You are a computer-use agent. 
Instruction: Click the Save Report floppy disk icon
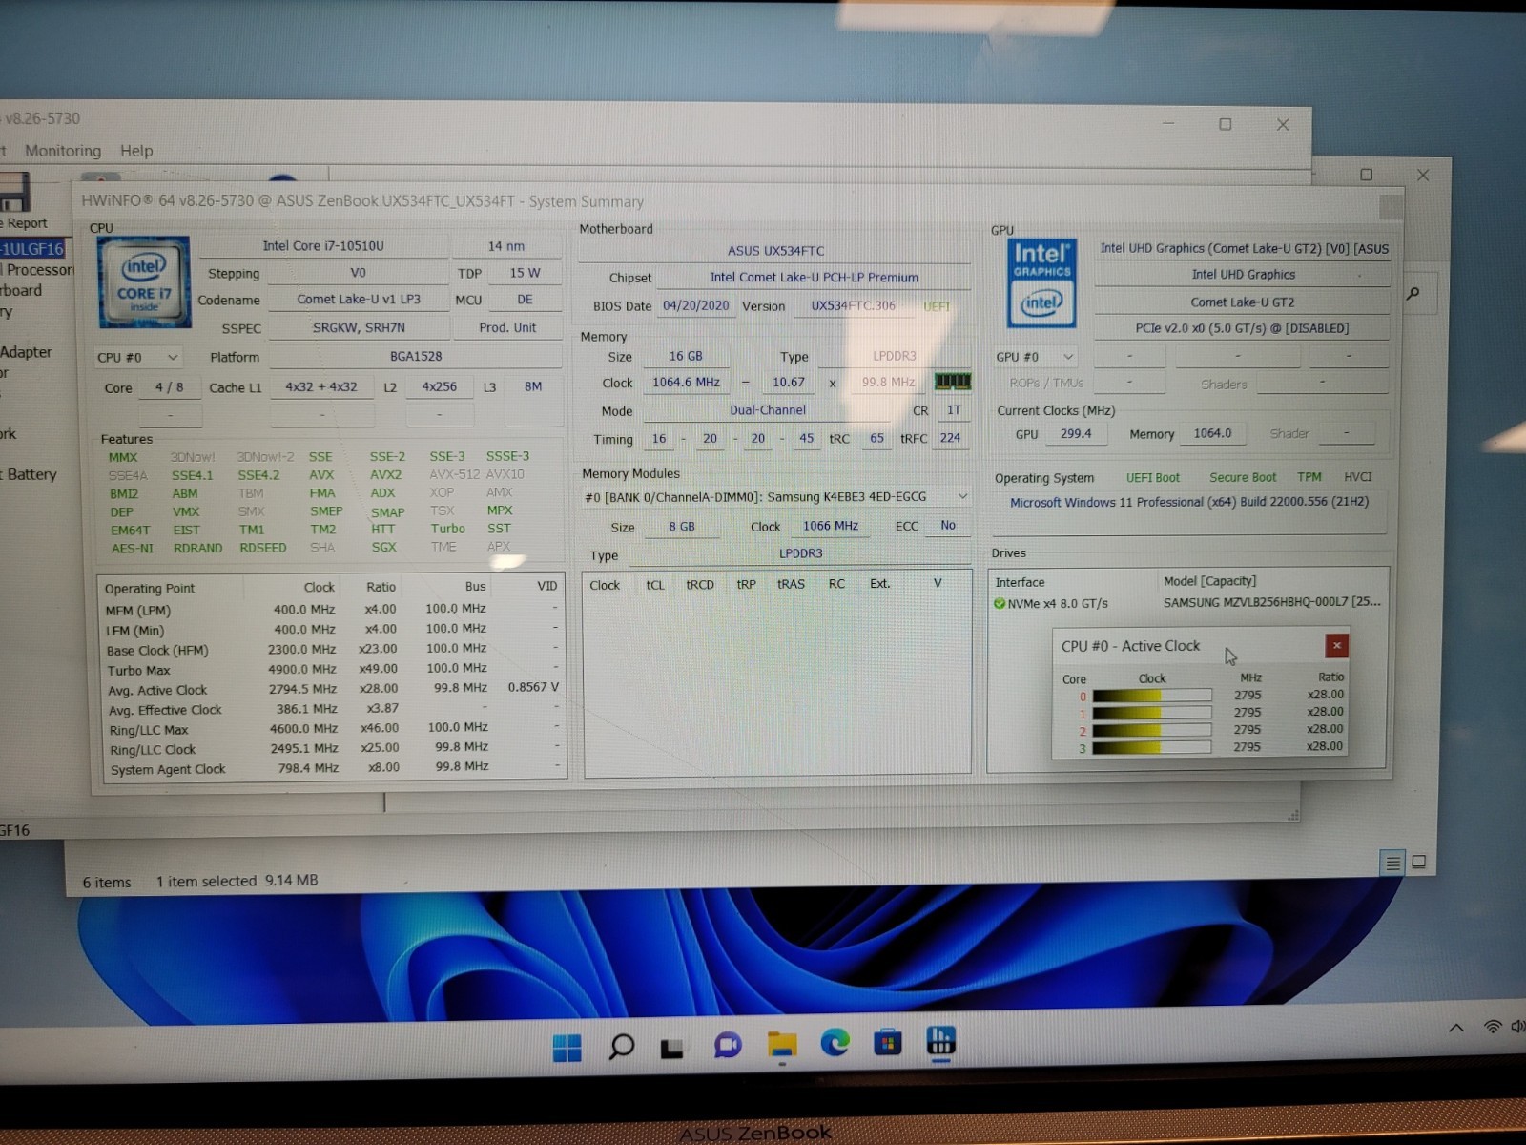pos(14,192)
